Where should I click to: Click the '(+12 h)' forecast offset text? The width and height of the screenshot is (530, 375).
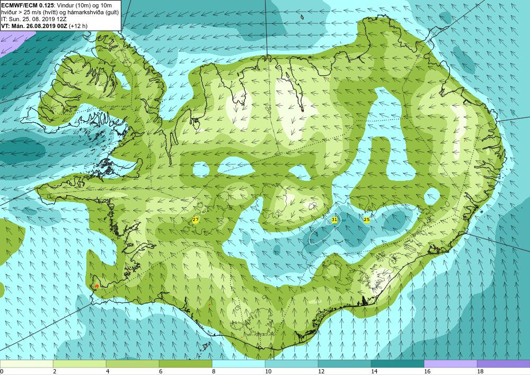78,25
